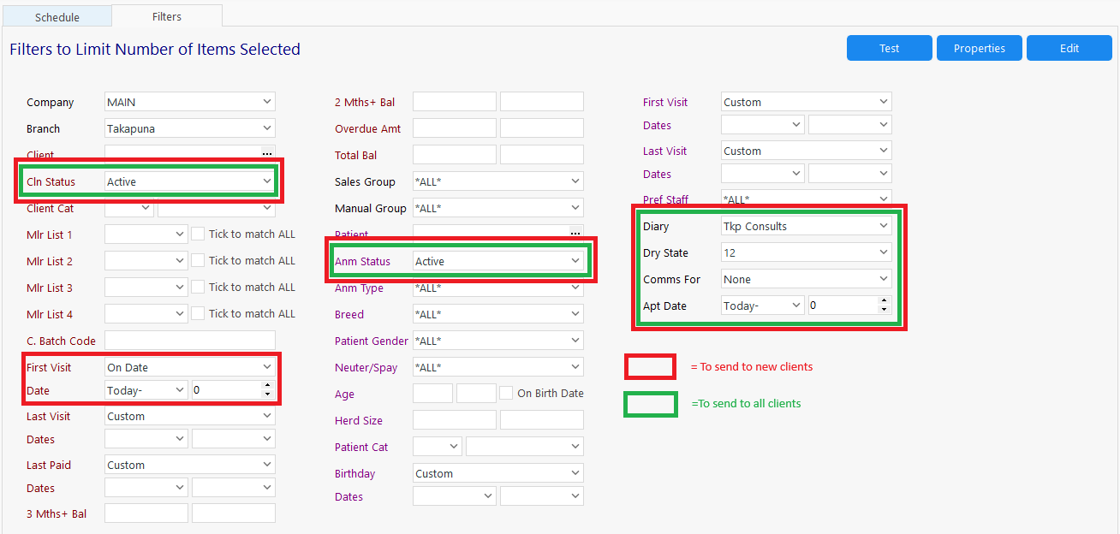
Task: Check the On Birth Date box
Action: point(506,393)
